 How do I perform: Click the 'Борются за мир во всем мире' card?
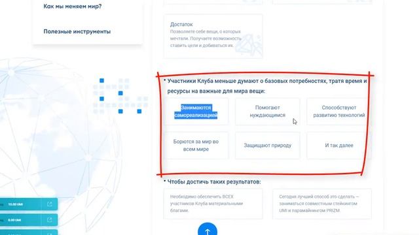pyautogui.click(x=196, y=146)
